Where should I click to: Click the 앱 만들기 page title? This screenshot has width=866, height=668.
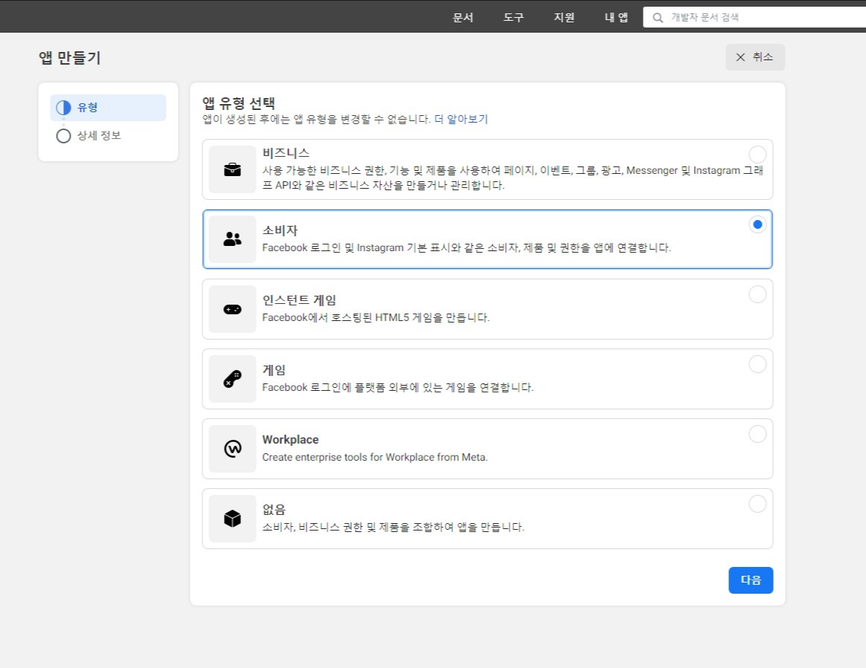coord(70,58)
